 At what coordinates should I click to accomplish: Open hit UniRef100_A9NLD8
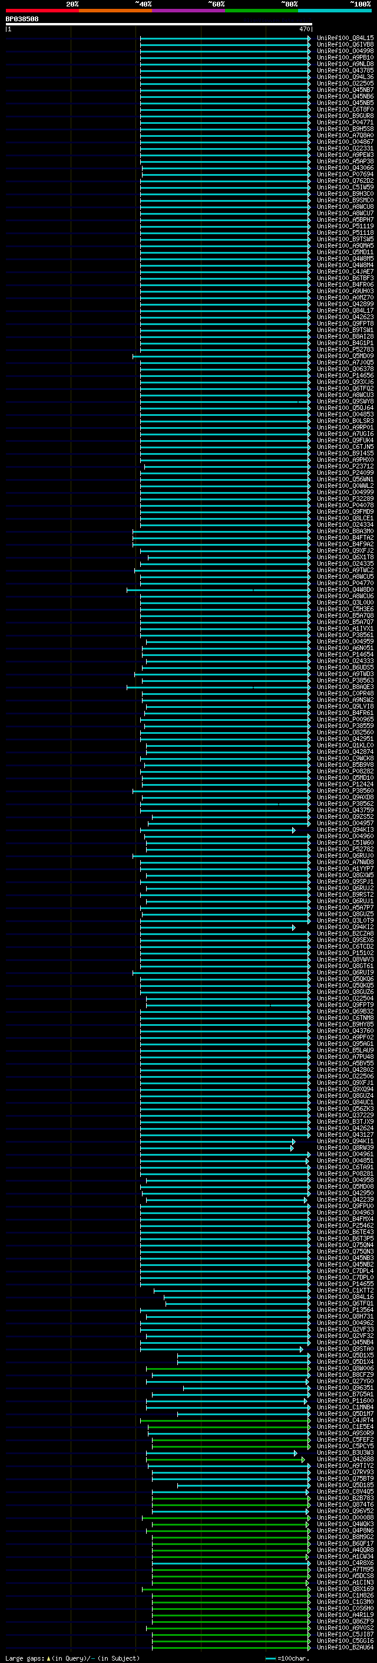tap(345, 64)
